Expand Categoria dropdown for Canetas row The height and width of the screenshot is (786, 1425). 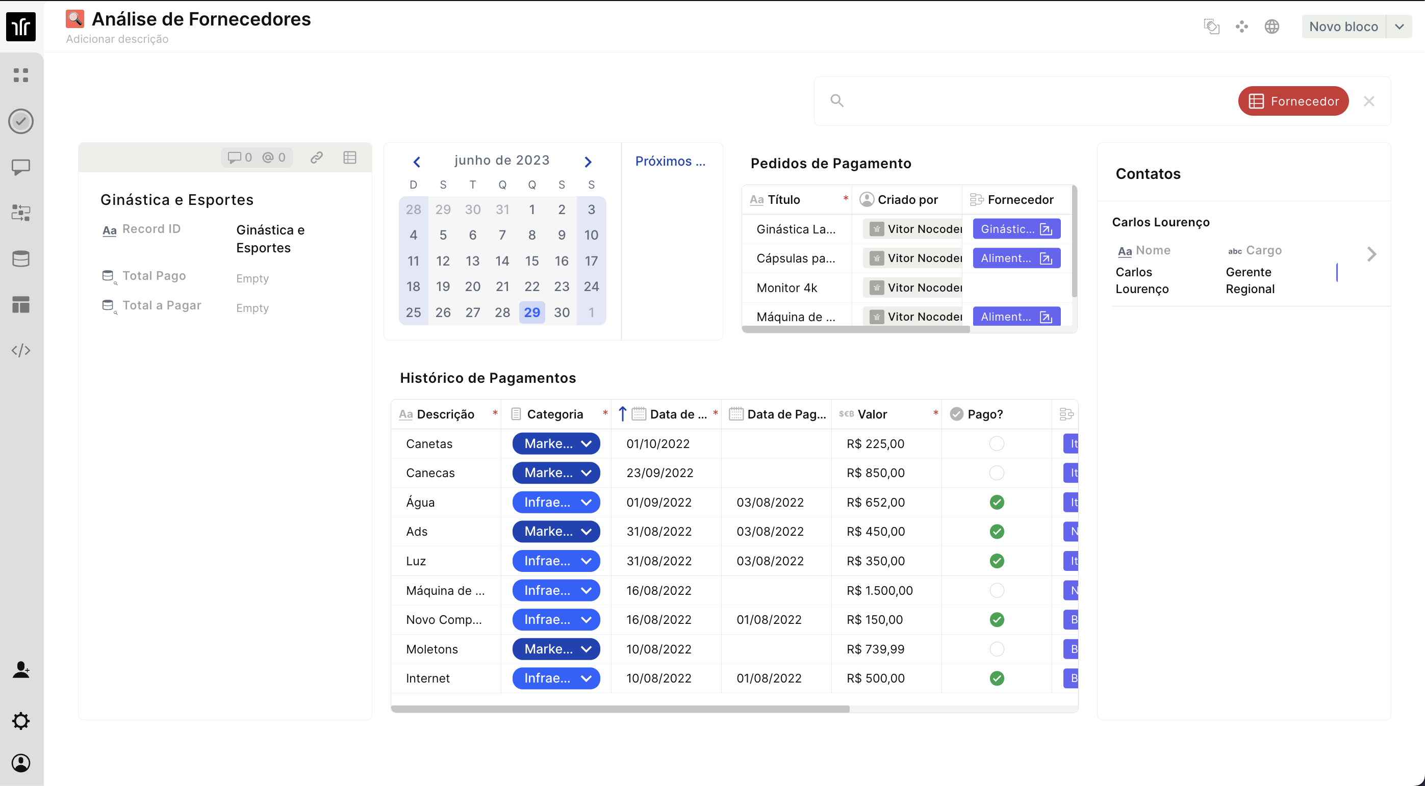587,444
